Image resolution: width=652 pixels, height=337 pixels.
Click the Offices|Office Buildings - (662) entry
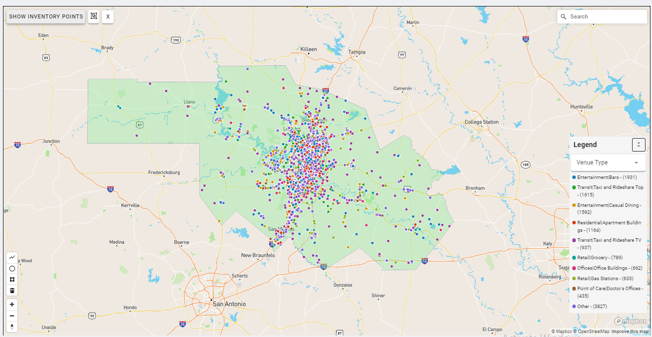click(607, 268)
